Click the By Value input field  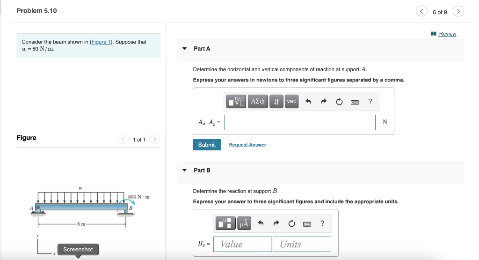tap(243, 244)
